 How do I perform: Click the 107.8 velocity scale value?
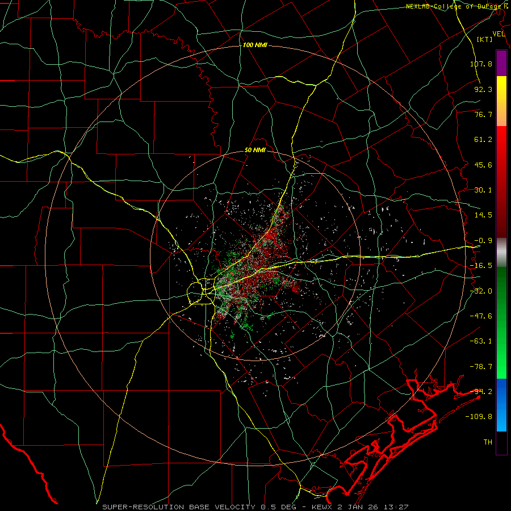481,64
